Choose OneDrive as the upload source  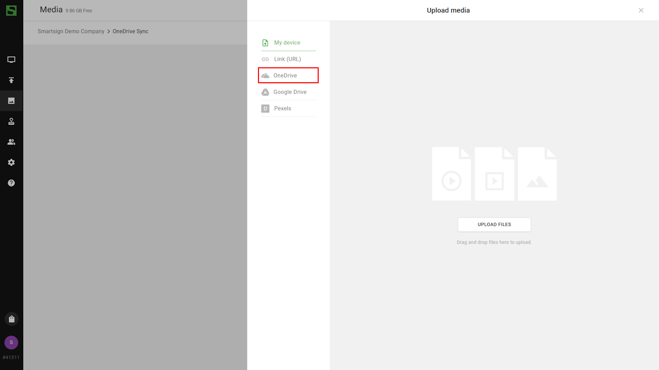(x=286, y=76)
